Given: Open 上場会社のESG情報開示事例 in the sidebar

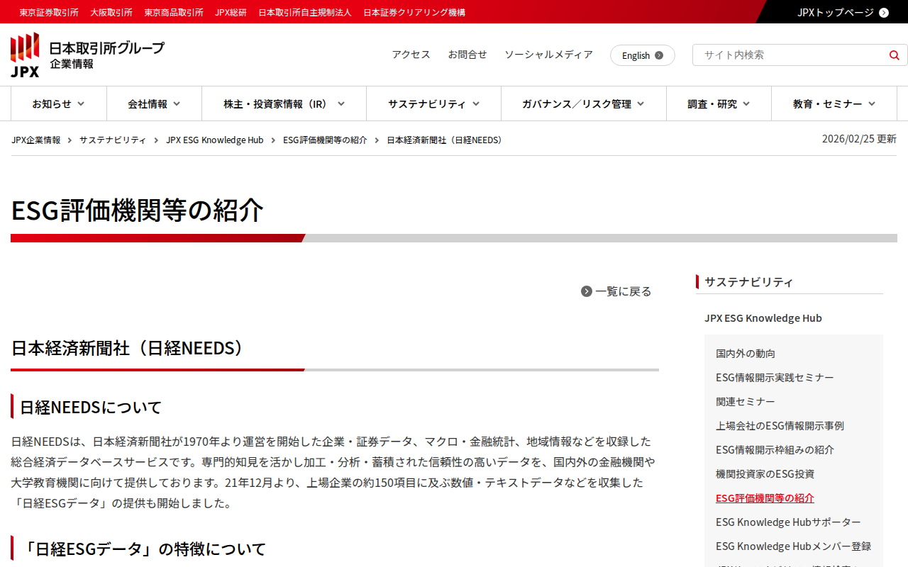Looking at the screenshot, I should click(x=780, y=426).
